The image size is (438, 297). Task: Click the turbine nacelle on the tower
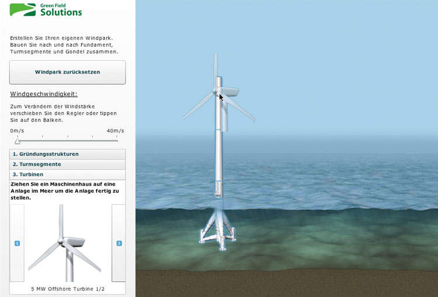(x=228, y=92)
